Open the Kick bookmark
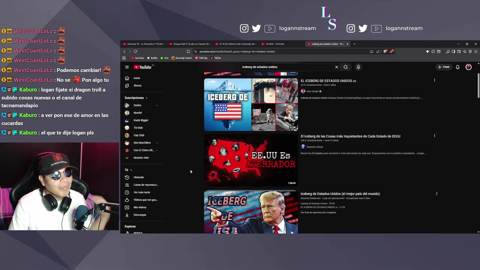 click(x=164, y=58)
